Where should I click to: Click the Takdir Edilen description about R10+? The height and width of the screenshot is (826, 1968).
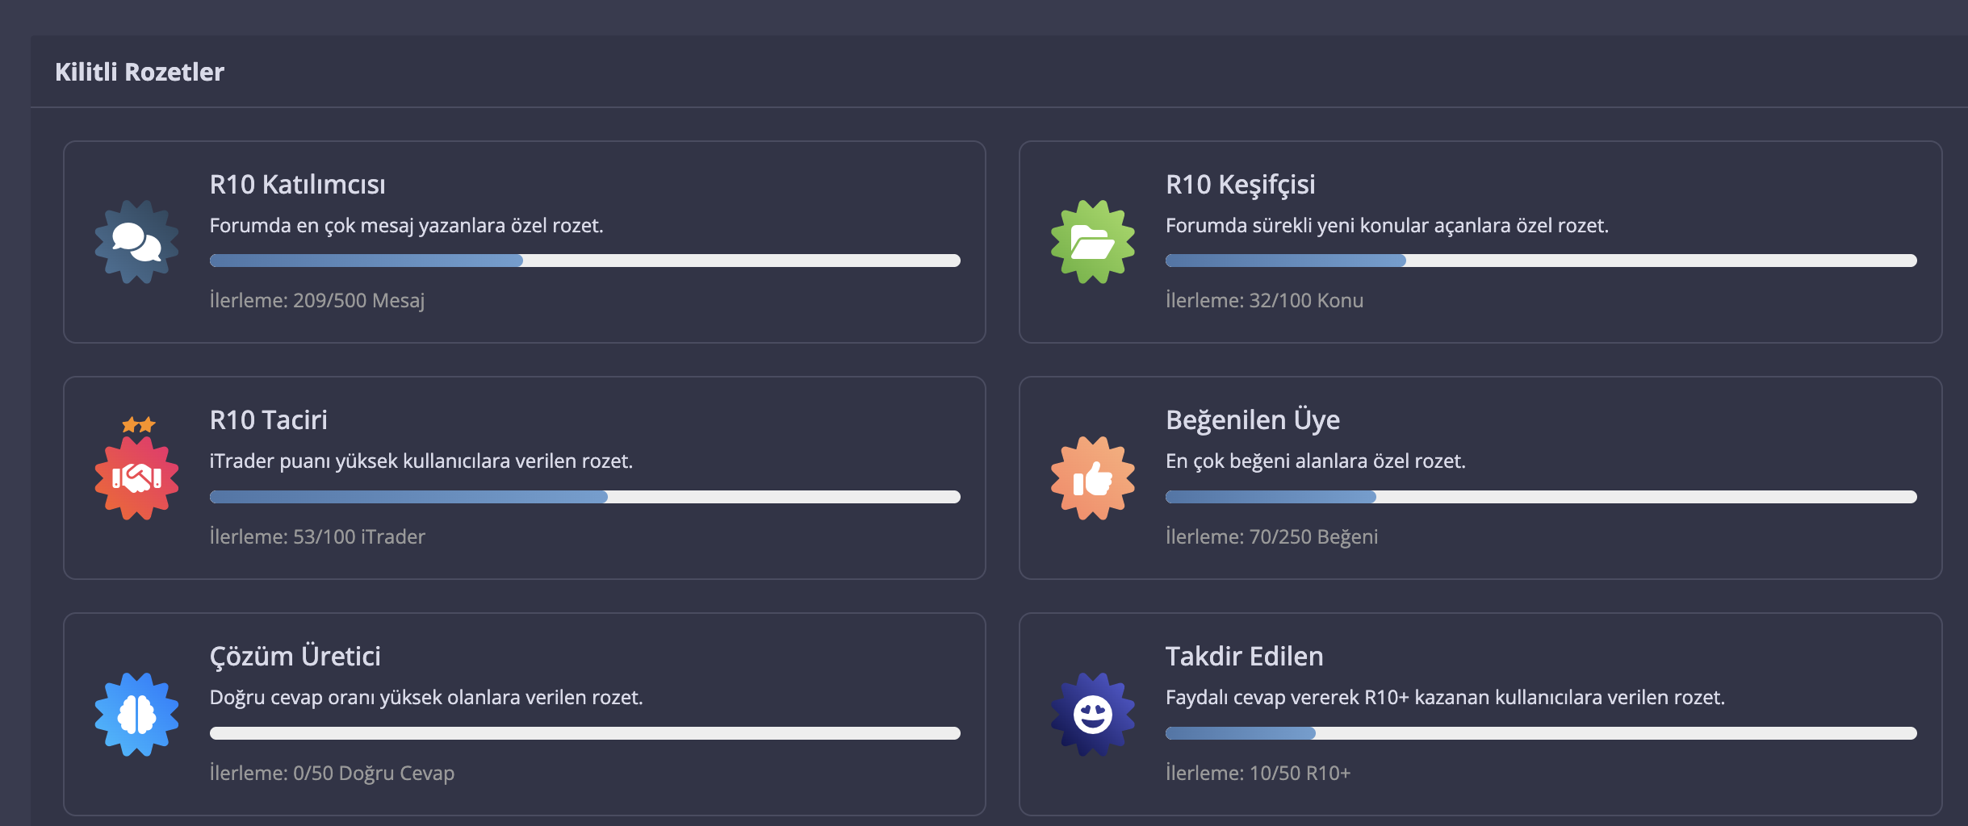[x=1445, y=698]
